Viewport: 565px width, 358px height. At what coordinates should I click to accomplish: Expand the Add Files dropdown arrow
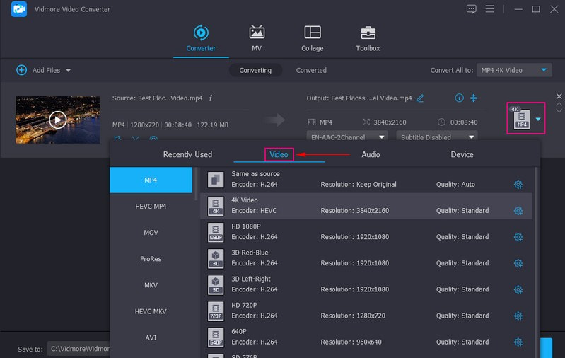coord(69,71)
